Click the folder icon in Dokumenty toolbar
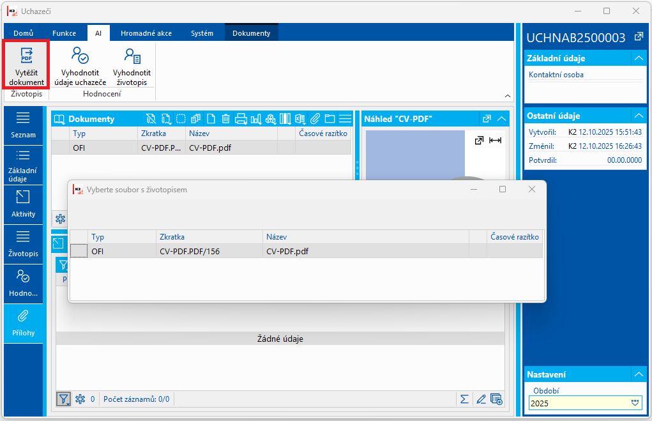The image size is (652, 421). [330, 119]
